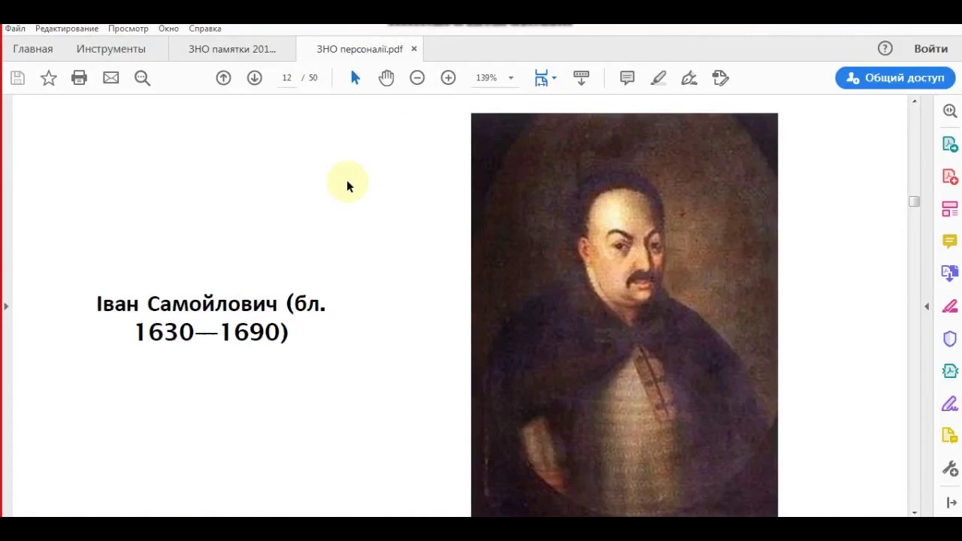Open Optimize PDF tool in right pane

point(950,371)
